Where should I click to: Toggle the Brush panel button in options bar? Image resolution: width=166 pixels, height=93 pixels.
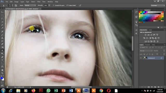pos(16,5)
